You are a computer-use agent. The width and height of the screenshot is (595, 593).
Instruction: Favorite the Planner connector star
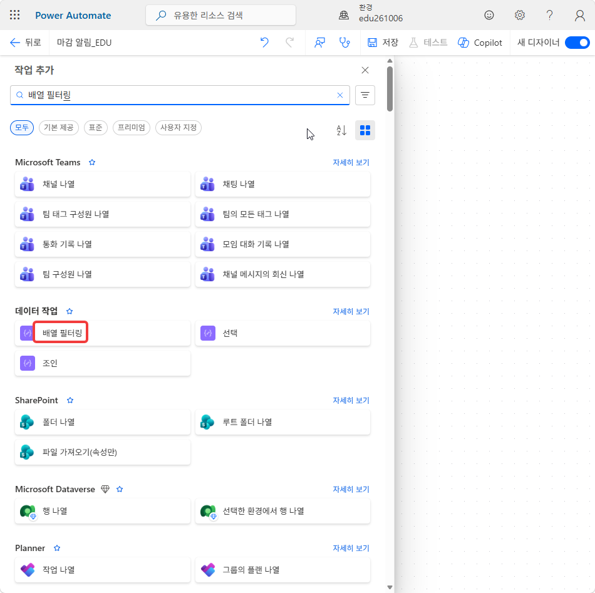pyautogui.click(x=57, y=549)
